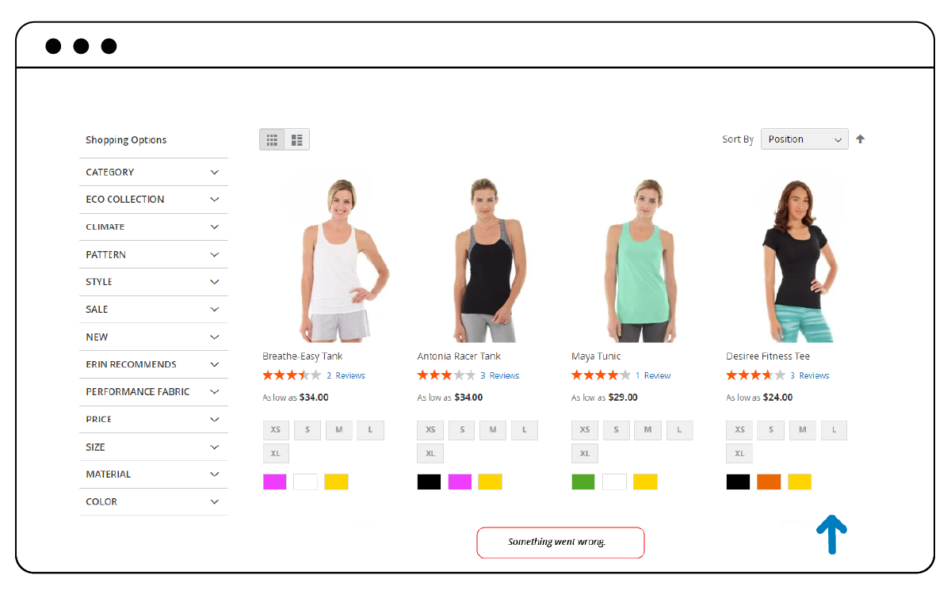Pick magenta color for Antonia Racer Tank

[460, 482]
